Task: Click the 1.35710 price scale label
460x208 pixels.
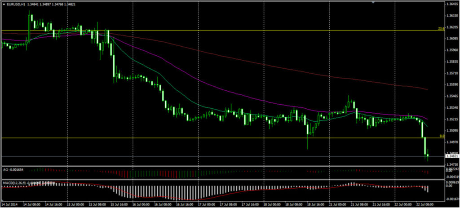Action: pos(451,73)
